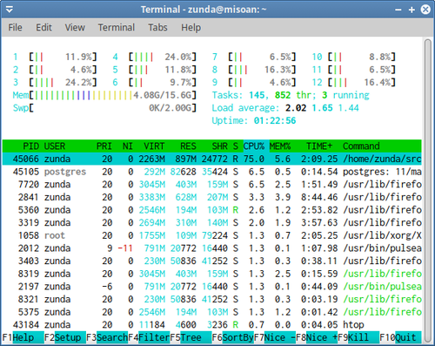
Task: Select the htop process row 43184
Action: 212,325
